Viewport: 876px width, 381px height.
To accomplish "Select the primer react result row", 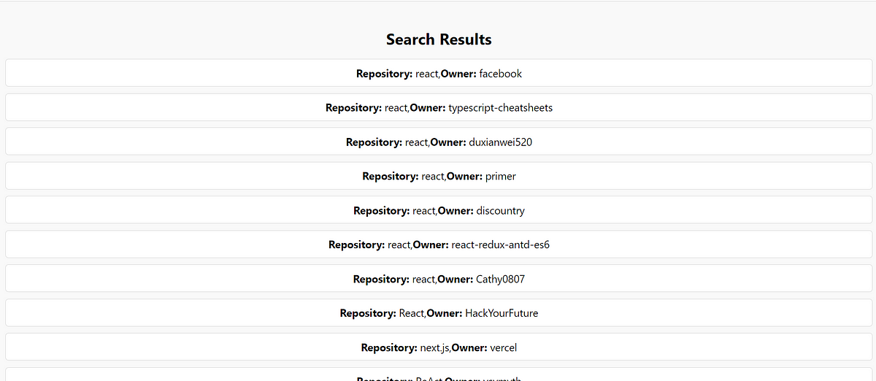I will tap(439, 176).
